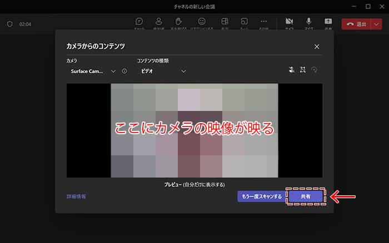
Task: Open the コンテンツの種類 ビデオ dropdown
Action: click(163, 72)
